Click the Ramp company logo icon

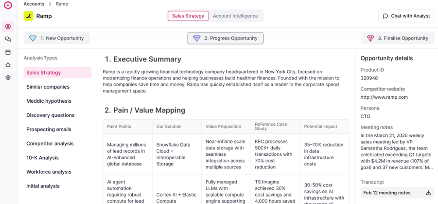point(28,16)
